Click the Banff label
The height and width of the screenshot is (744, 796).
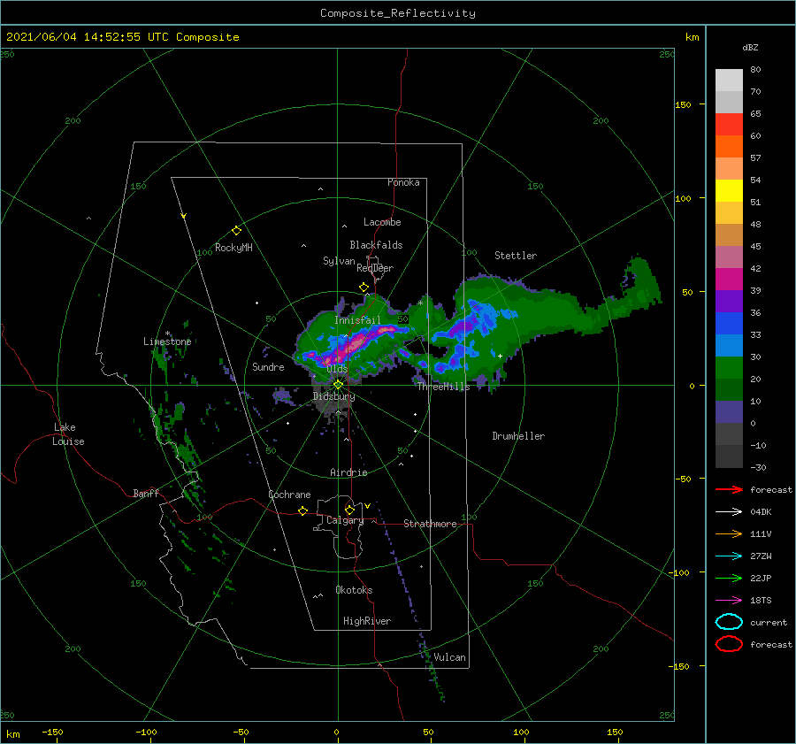click(146, 493)
